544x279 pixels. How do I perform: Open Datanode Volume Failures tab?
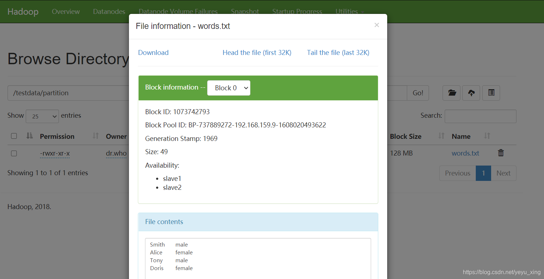[178, 11]
